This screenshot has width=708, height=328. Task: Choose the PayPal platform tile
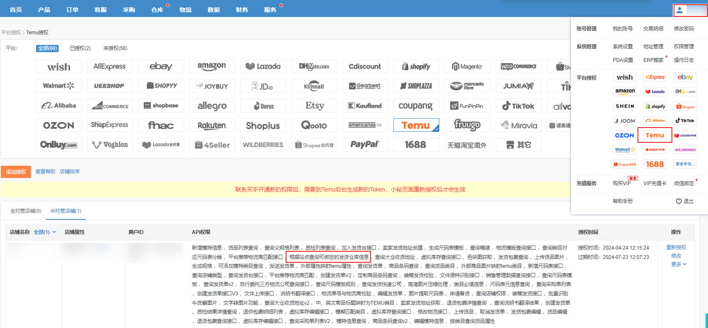tap(365, 145)
